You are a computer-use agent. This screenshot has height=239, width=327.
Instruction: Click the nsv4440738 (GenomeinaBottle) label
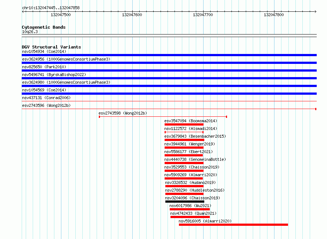click(195, 159)
